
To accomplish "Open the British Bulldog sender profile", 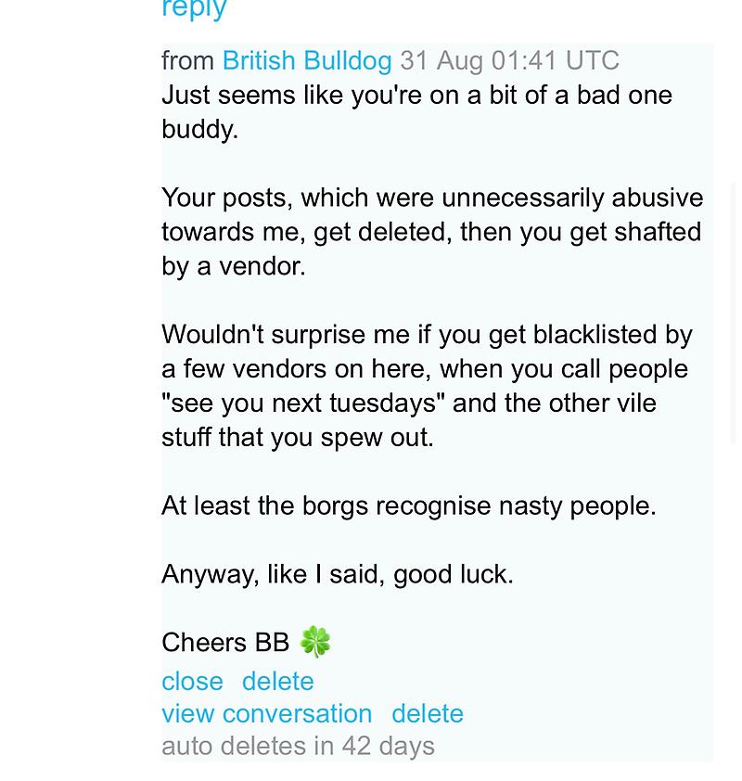I will point(306,60).
